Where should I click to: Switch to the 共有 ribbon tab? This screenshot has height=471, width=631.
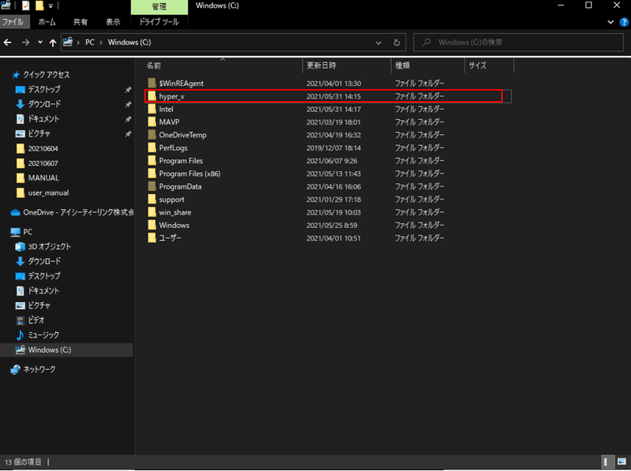(x=80, y=22)
